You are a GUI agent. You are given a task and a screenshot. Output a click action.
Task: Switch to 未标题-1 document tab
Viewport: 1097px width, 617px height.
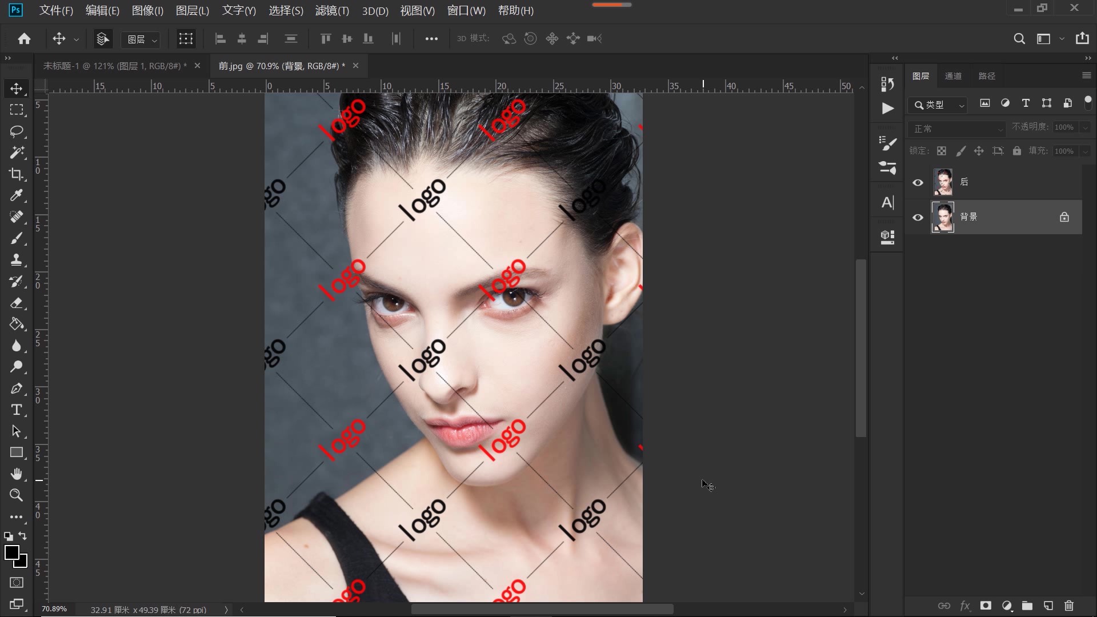tap(114, 66)
